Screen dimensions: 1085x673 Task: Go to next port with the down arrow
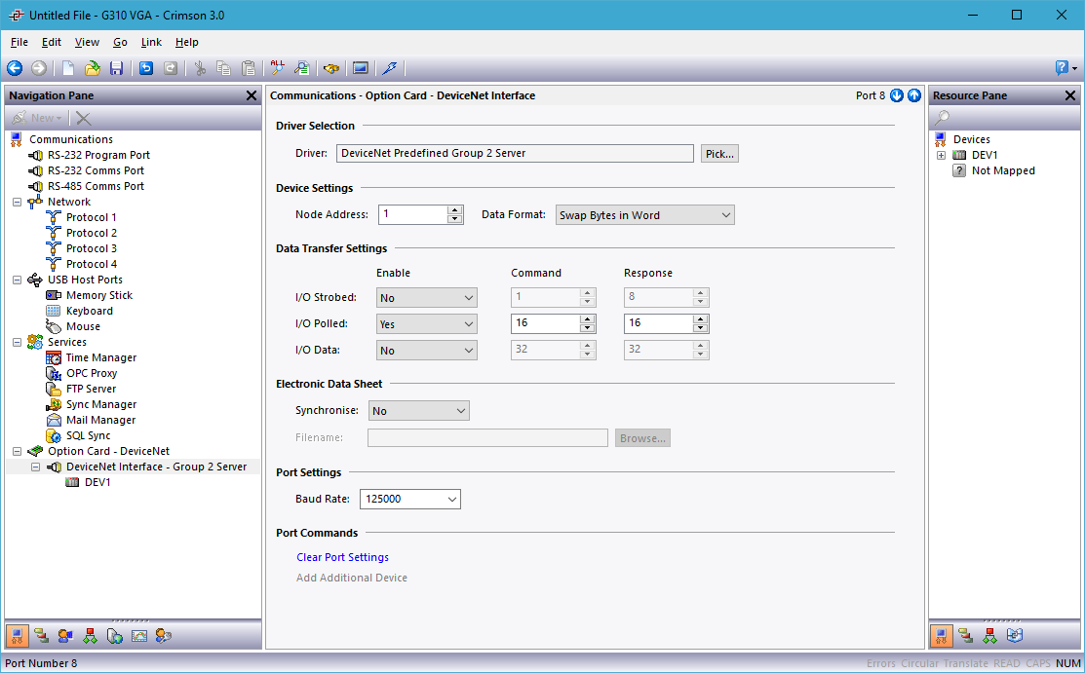897,95
